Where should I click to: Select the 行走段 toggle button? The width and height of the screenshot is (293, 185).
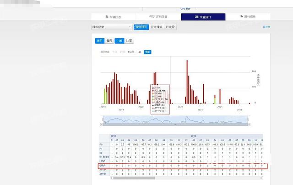coord(170,27)
